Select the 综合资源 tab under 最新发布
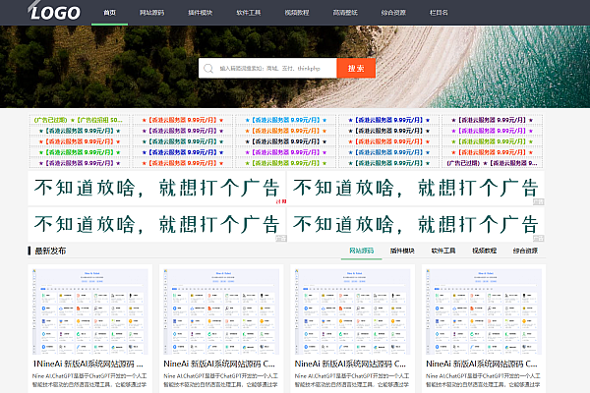The width and height of the screenshot is (590, 393). 525,251
